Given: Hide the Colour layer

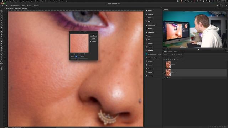Looking at the screenshot, I should [x=164, y=73].
